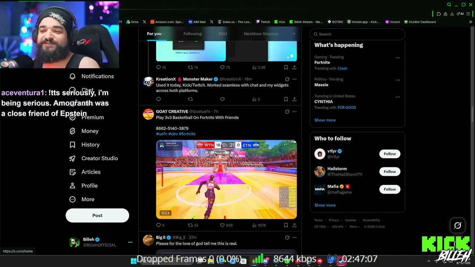475x267 pixels.
Task: Open options for the Massie trend
Action: [398, 80]
